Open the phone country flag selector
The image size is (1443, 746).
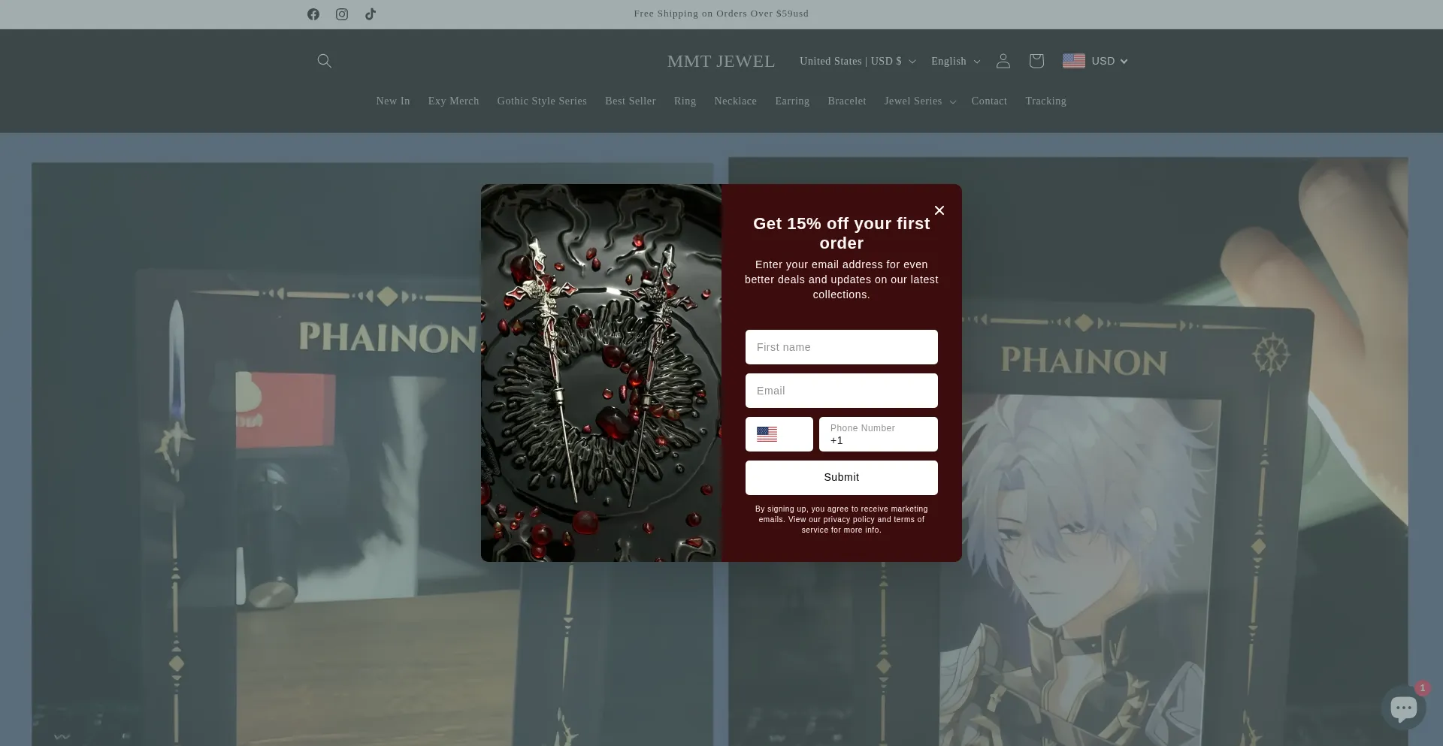click(779, 434)
